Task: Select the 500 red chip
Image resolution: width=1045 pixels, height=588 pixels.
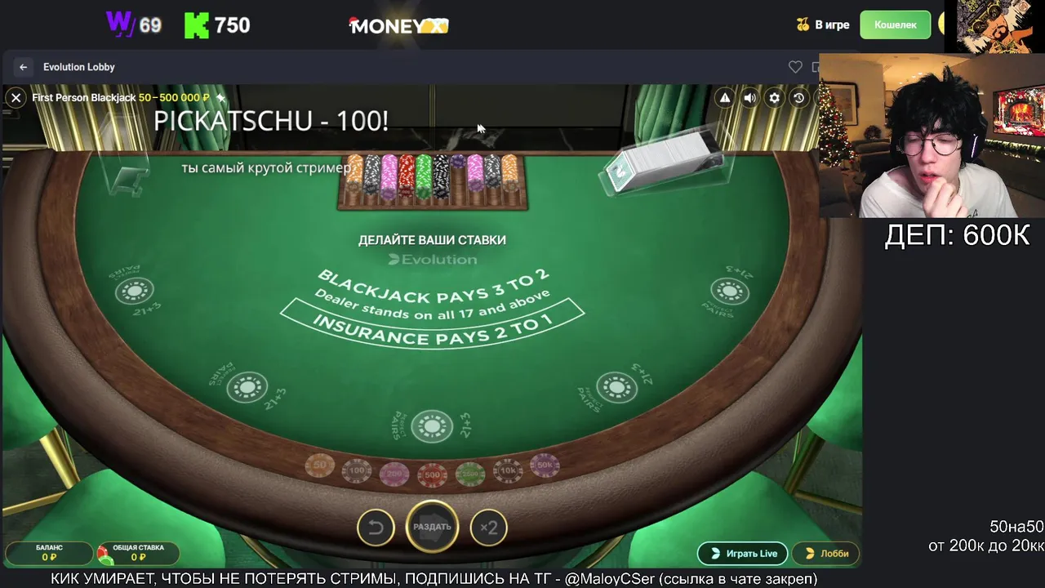Action: point(432,474)
